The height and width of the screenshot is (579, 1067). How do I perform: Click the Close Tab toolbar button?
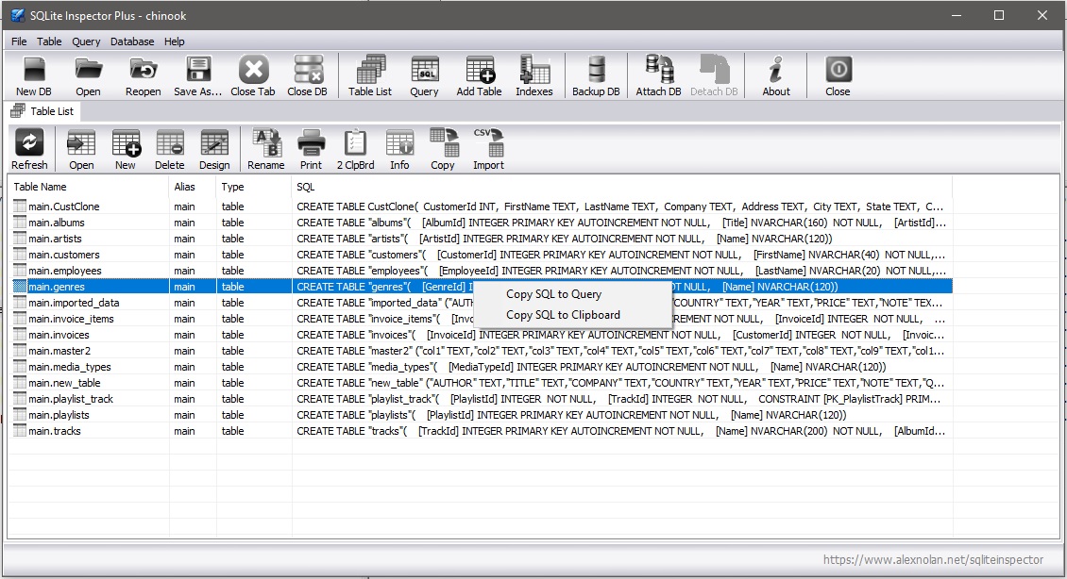tap(253, 75)
